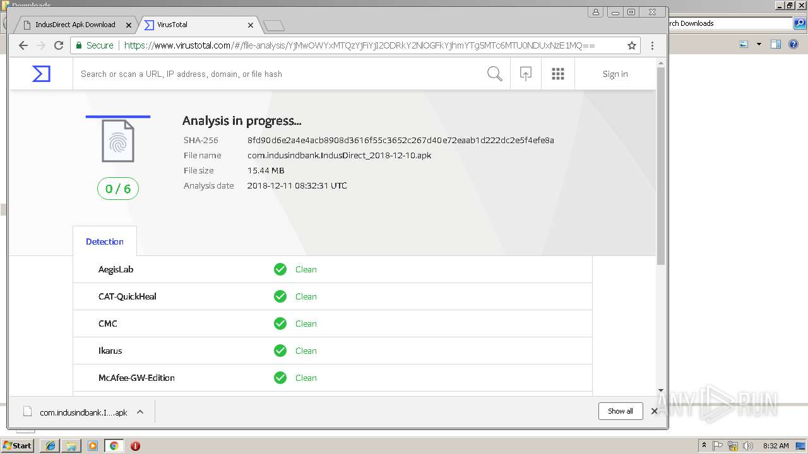This screenshot has height=454, width=808.
Task: Click the 0 / 6 detection score badge
Action: point(118,189)
